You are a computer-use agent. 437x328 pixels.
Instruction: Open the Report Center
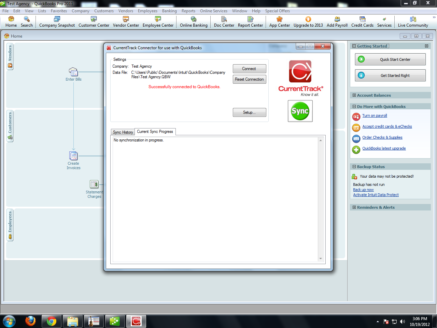point(250,22)
